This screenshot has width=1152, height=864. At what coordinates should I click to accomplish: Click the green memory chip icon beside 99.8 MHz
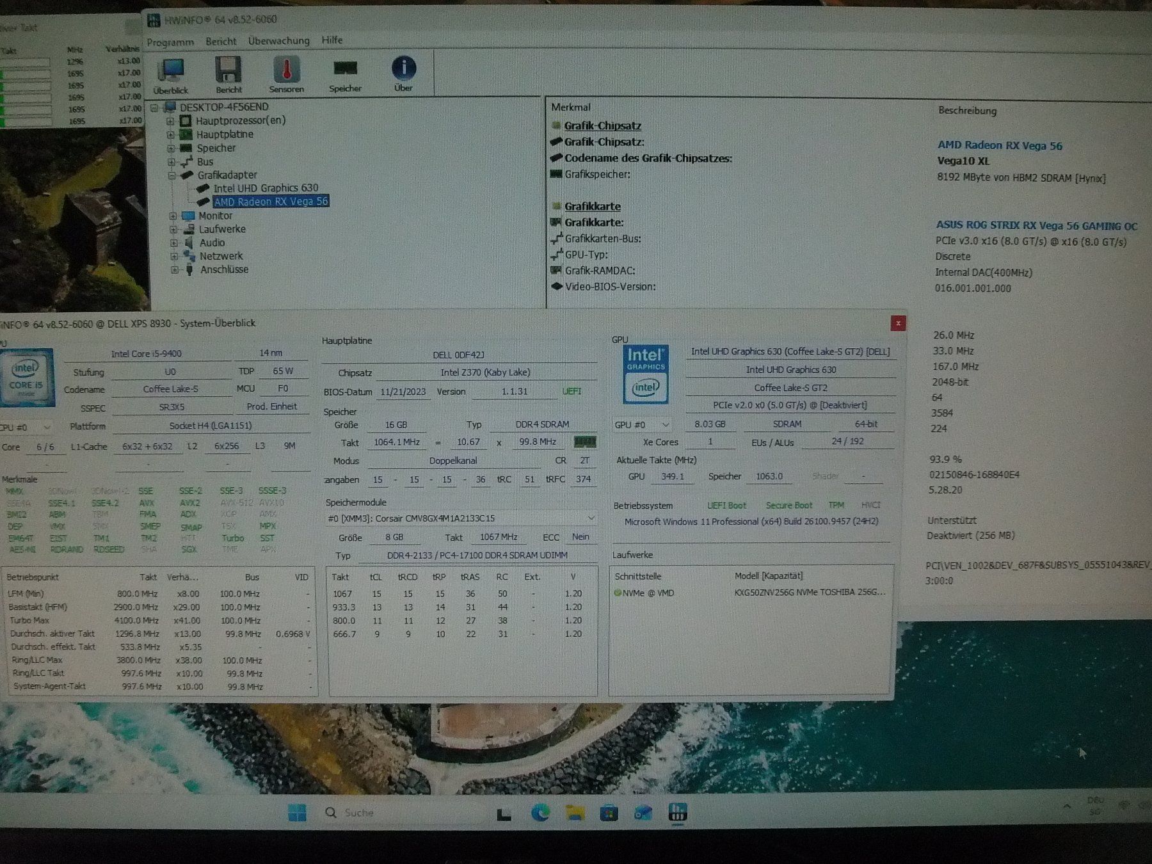tap(585, 442)
